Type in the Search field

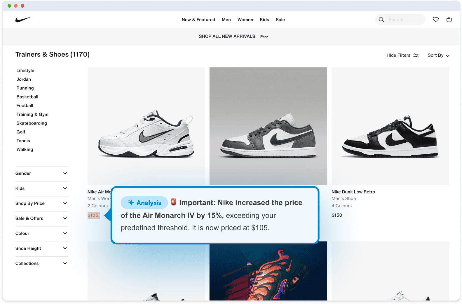(x=404, y=20)
